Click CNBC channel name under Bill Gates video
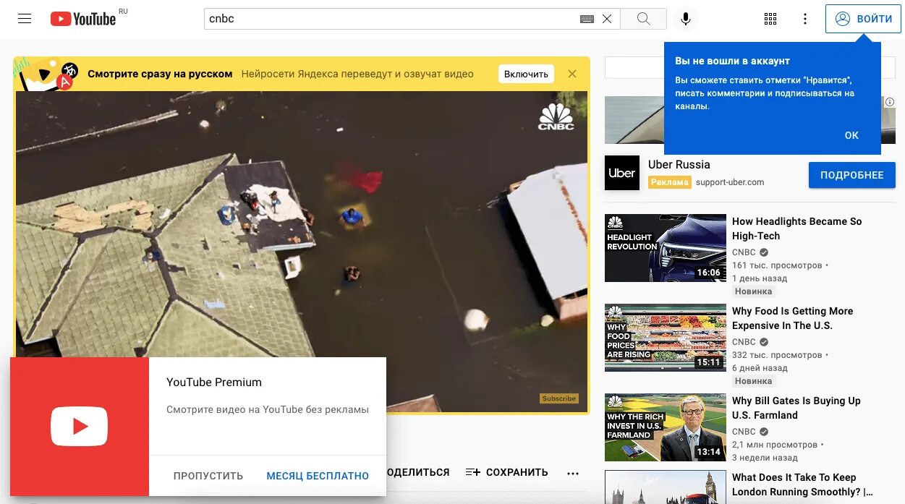 744,432
